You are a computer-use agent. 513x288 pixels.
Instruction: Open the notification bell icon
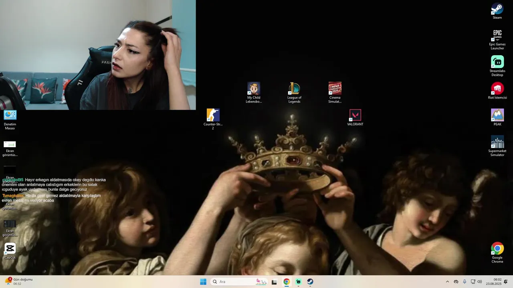pyautogui.click(x=506, y=282)
